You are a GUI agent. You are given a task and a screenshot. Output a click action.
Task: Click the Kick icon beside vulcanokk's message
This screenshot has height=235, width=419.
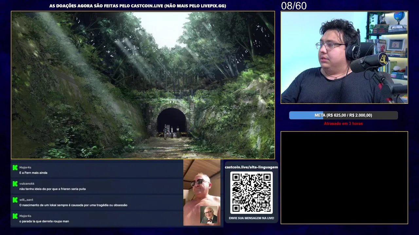pyautogui.click(x=15, y=184)
